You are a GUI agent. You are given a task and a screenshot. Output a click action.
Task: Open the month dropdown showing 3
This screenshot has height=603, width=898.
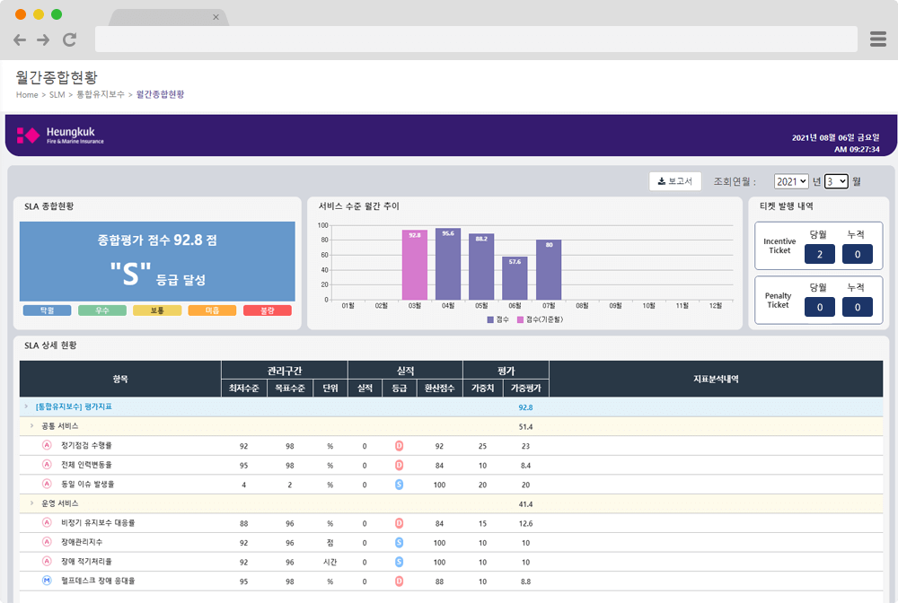pyautogui.click(x=836, y=181)
